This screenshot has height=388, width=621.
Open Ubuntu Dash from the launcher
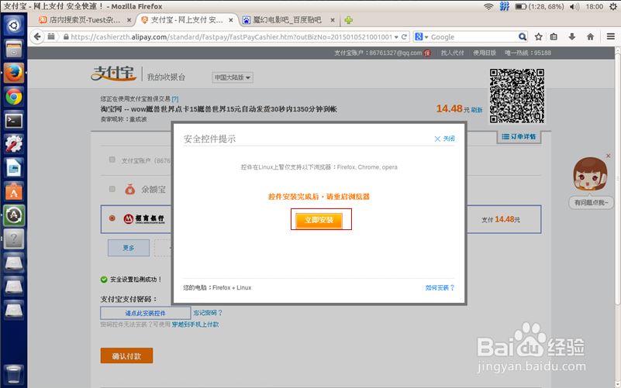(14, 26)
